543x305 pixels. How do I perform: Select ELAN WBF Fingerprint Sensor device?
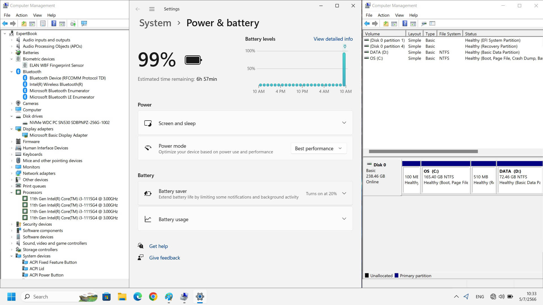coord(57,66)
